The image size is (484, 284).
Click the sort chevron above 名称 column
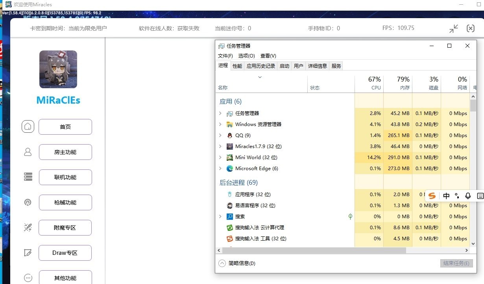tap(260, 77)
